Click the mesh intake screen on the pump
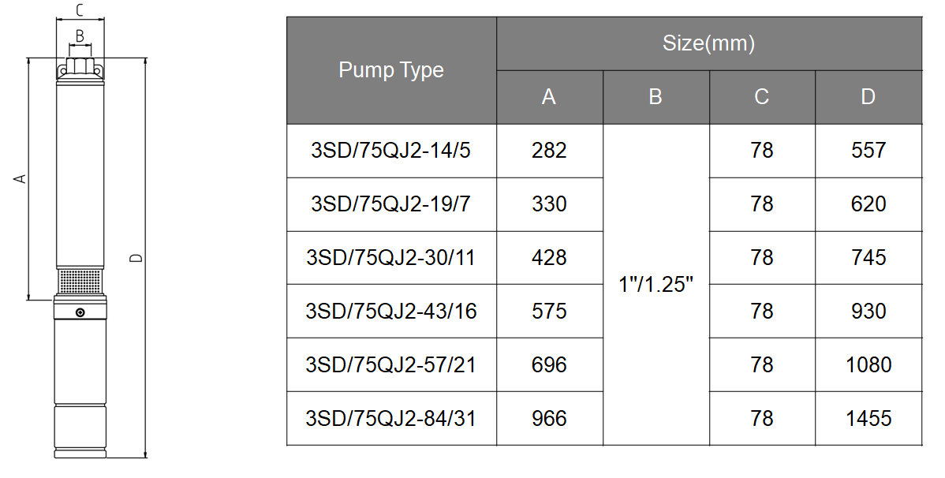The width and height of the screenshot is (945, 478). click(x=80, y=280)
